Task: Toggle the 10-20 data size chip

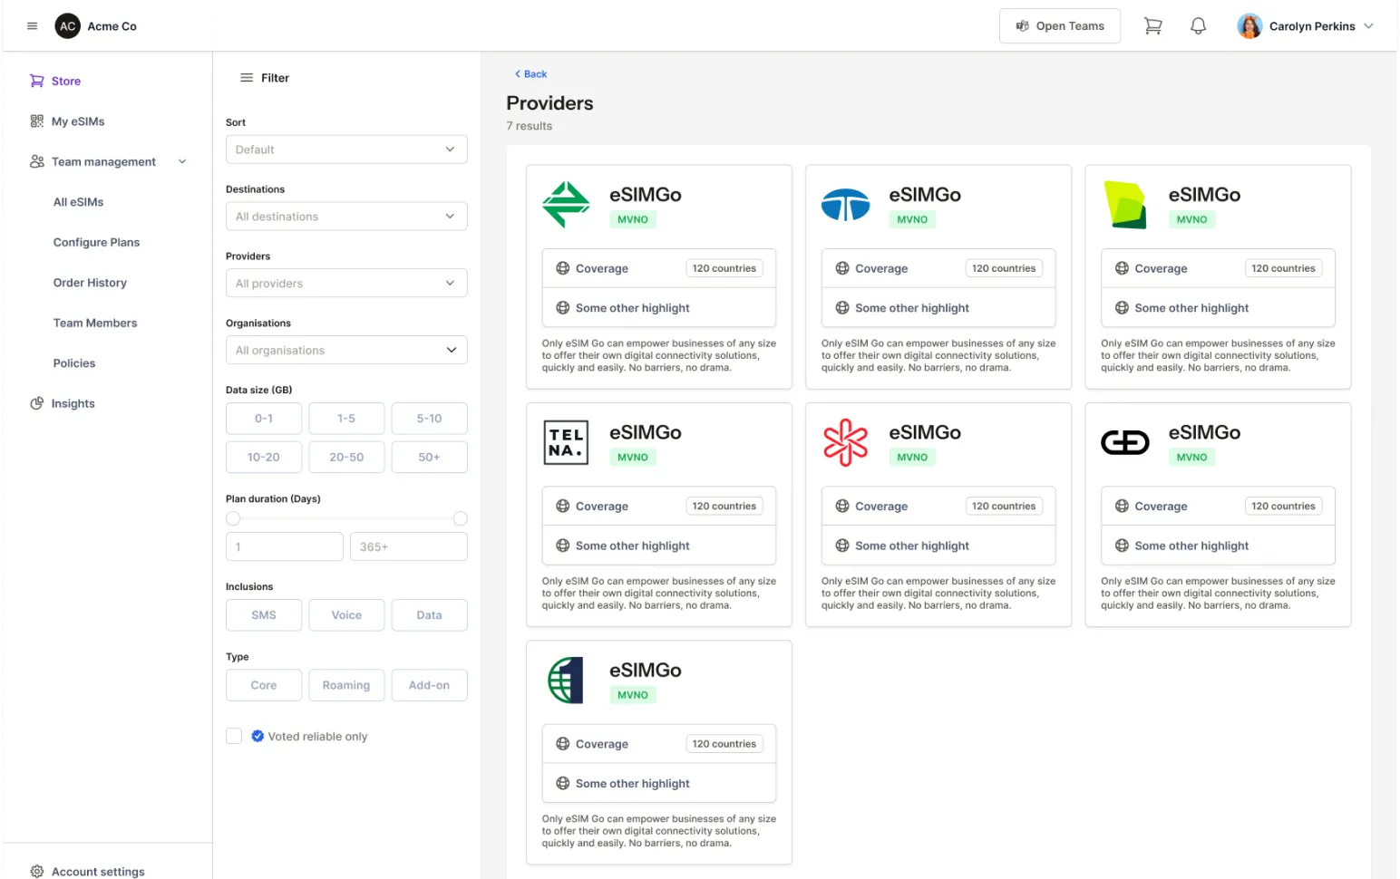Action: pyautogui.click(x=264, y=458)
